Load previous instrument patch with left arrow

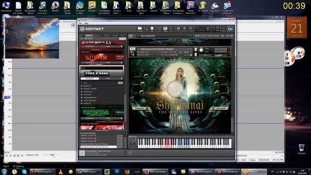pyautogui.click(x=188, y=49)
